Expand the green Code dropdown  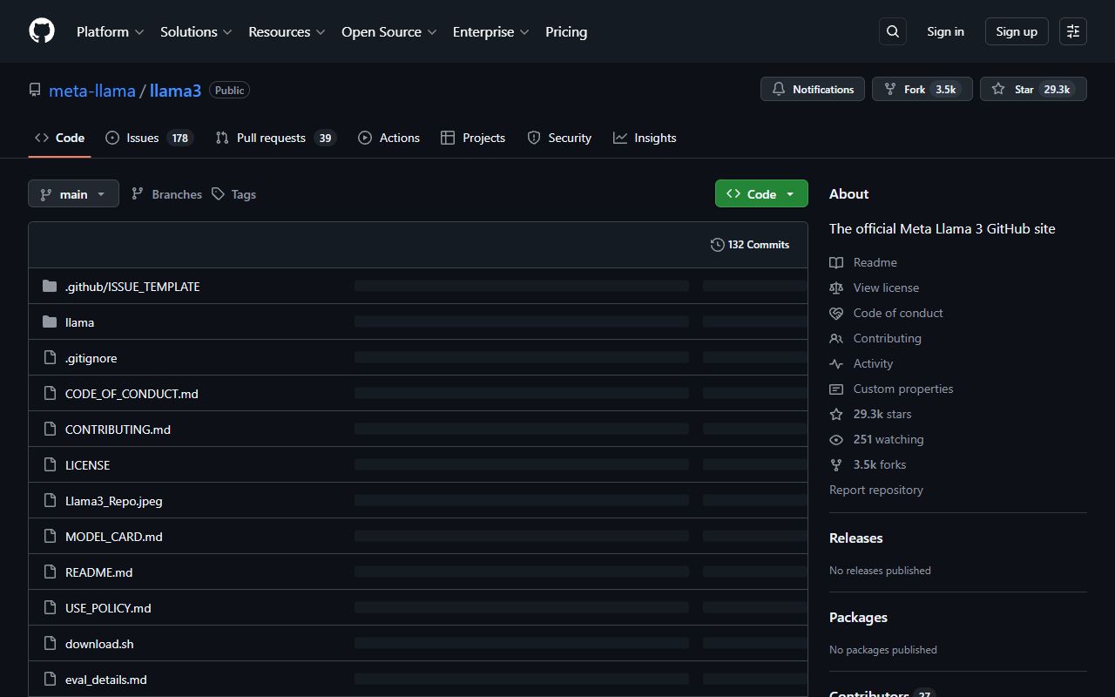point(761,194)
